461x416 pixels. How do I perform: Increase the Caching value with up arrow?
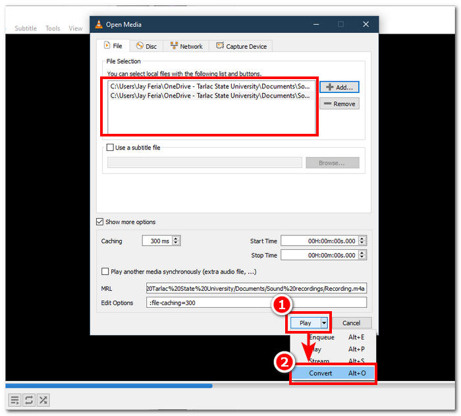pos(176,239)
